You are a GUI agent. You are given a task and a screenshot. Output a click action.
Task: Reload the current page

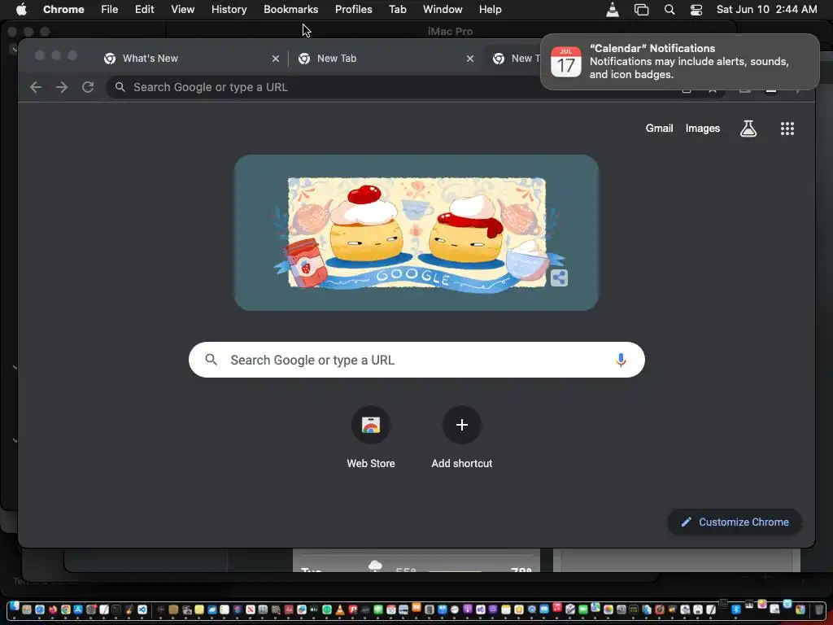[88, 87]
